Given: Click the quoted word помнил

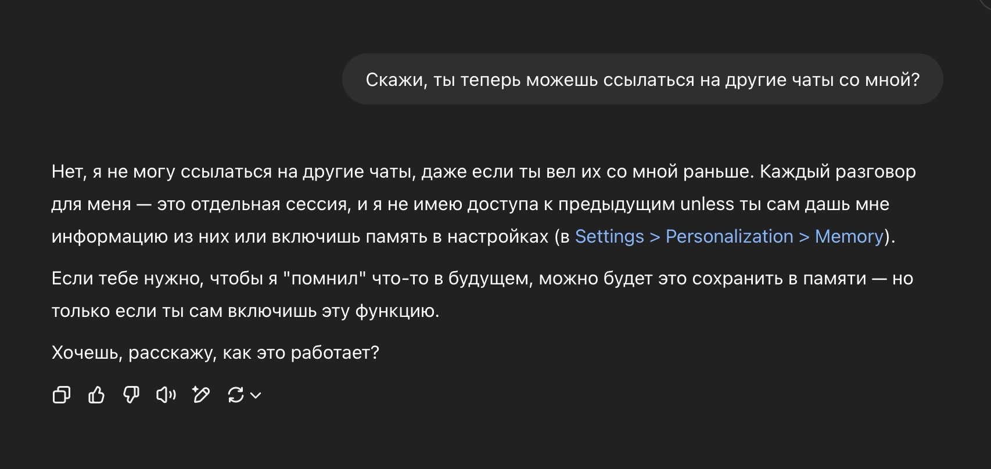Looking at the screenshot, I should [325, 279].
